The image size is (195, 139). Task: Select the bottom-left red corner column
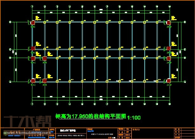33,81
